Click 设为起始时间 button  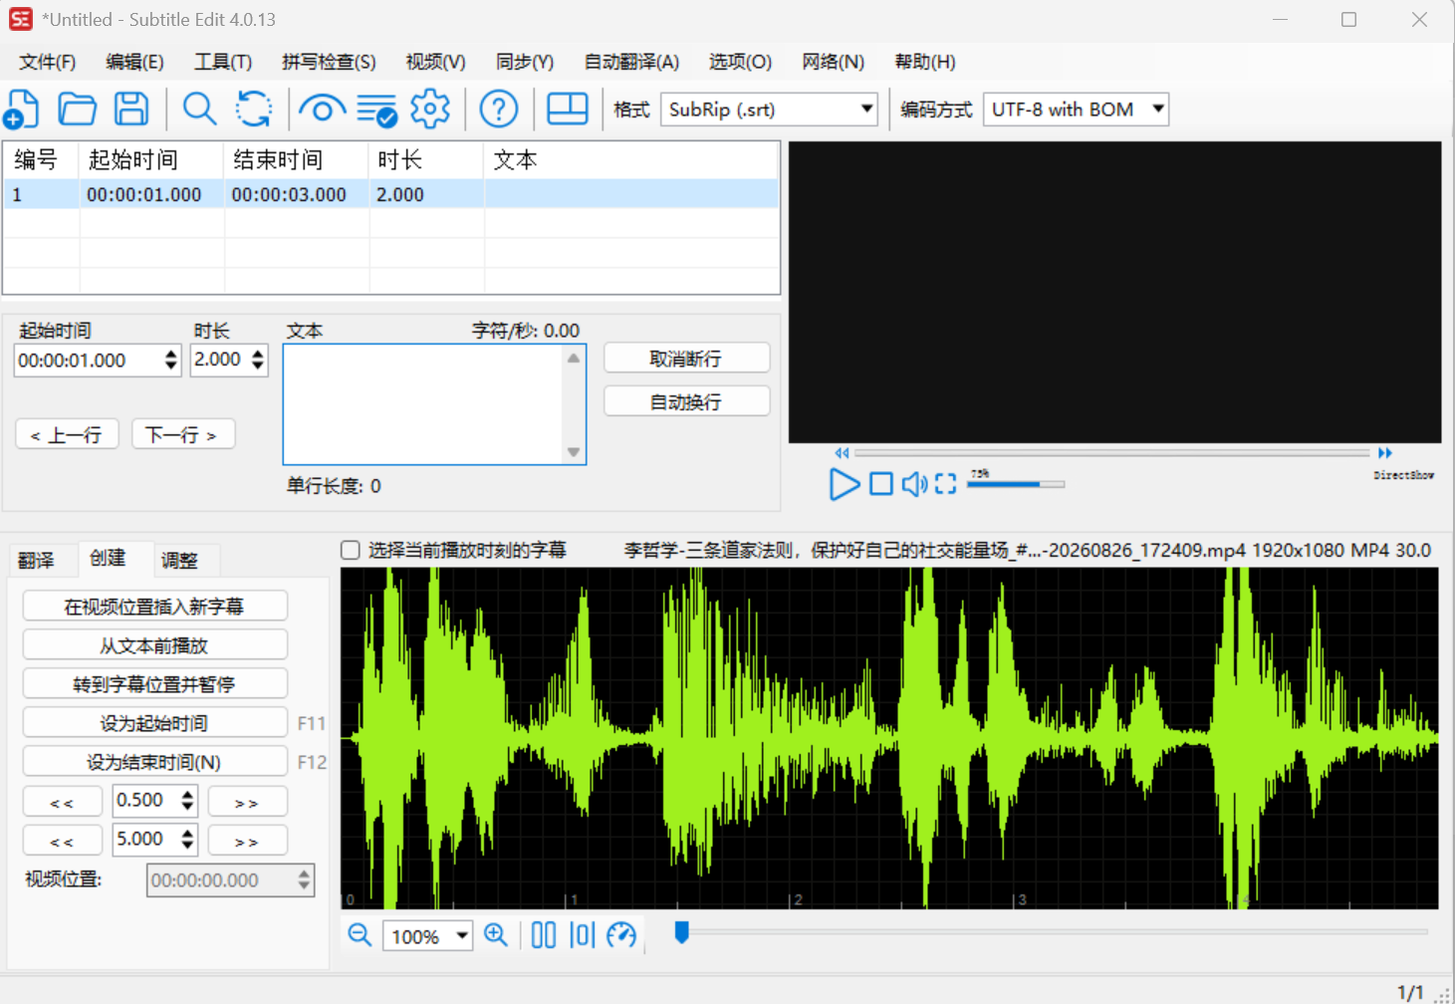tap(154, 722)
